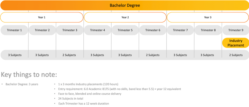The width and height of the screenshot is (249, 107).
Task: Pick the Trimester 6 pill
Action: pyautogui.click(x=153, y=30)
